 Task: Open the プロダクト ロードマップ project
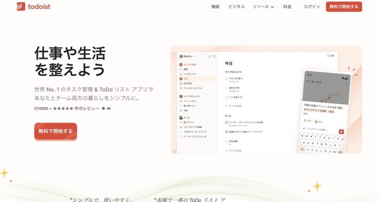[x=193, y=132]
